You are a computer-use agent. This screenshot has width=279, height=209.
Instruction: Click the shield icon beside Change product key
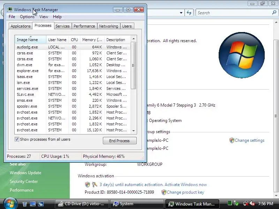(x=164, y=192)
